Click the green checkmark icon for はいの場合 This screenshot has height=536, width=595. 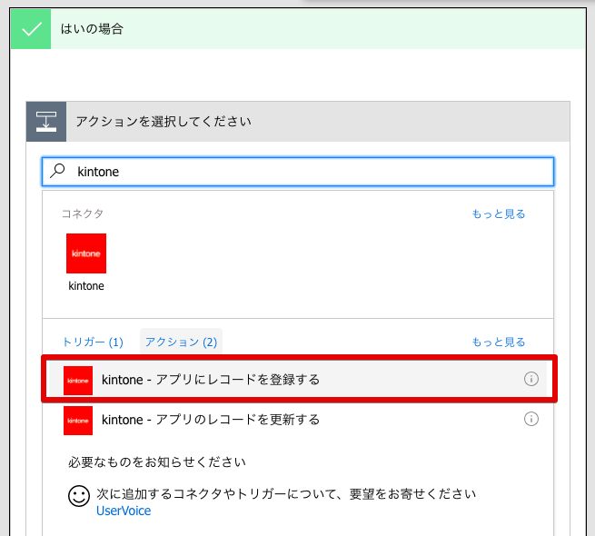coord(31,29)
